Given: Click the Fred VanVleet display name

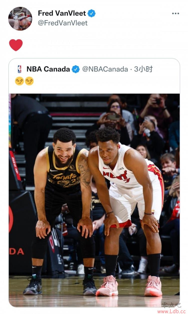Looking at the screenshot, I should (62, 13).
